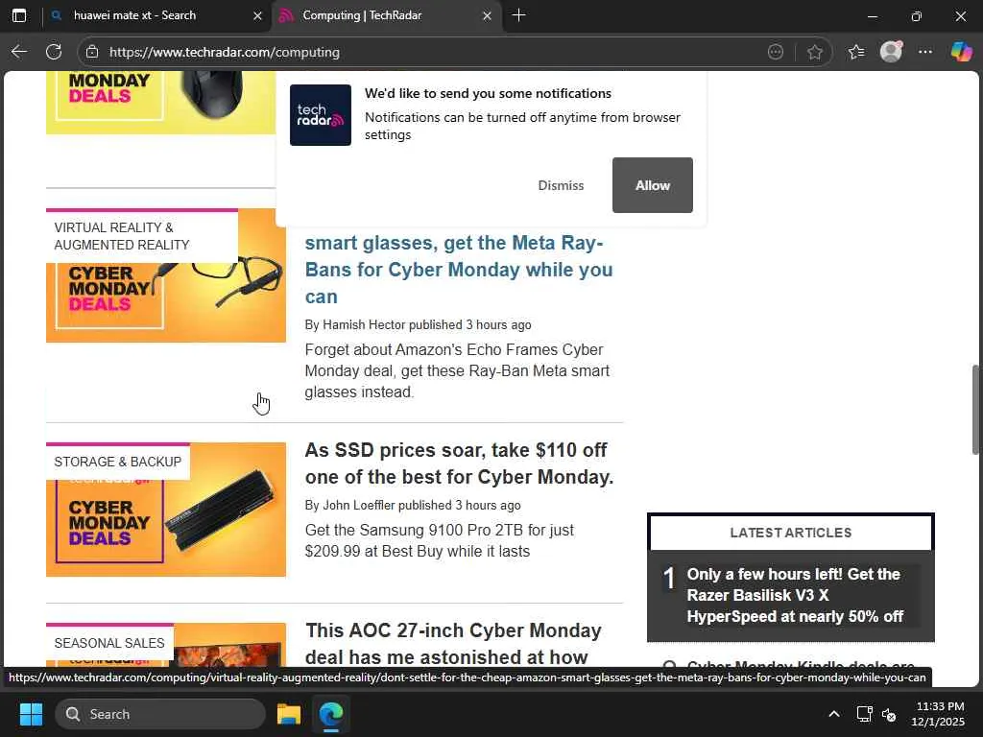983x737 pixels.
Task: Select the John Loeffler byline text
Action: coord(413,505)
